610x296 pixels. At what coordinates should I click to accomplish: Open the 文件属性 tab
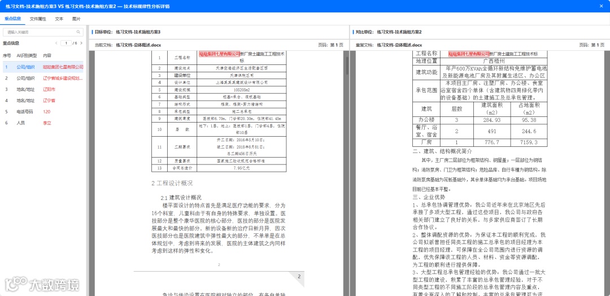tap(38, 19)
